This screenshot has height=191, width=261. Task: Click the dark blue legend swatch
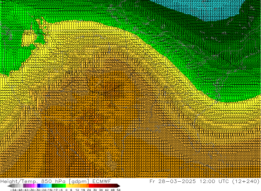point(39,186)
